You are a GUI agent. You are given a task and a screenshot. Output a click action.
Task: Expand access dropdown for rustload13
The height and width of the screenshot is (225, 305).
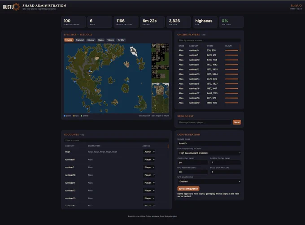click(x=149, y=199)
